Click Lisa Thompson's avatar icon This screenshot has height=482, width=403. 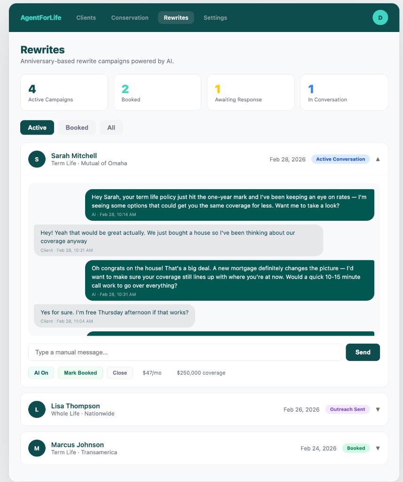[37, 410]
